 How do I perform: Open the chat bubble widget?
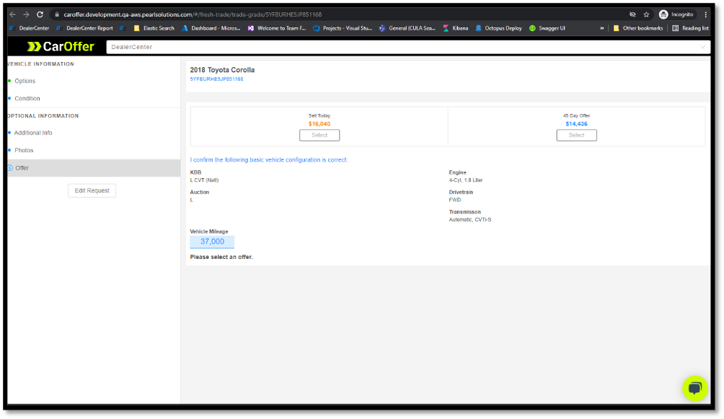click(x=695, y=388)
